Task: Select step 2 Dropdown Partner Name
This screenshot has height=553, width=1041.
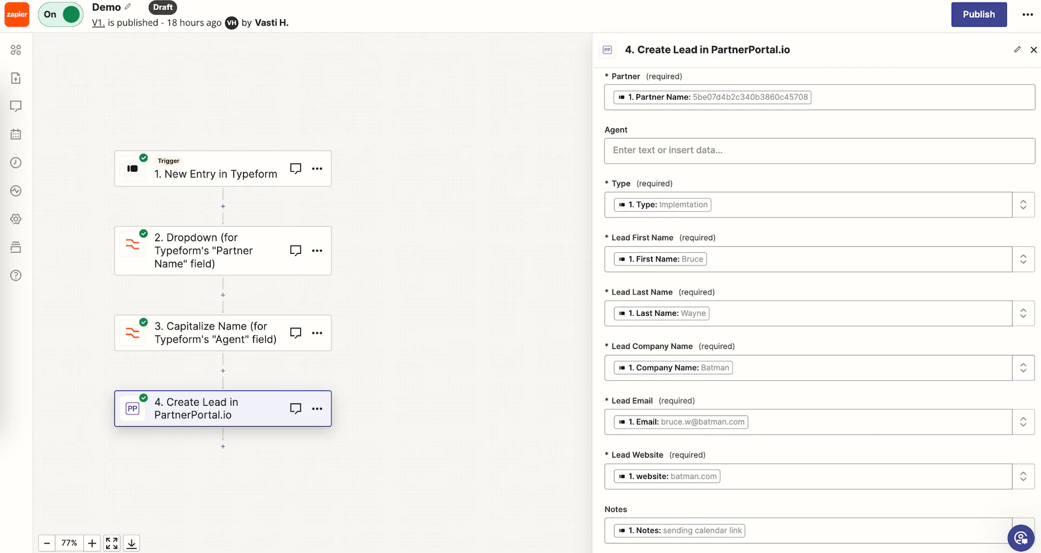Action: 223,251
